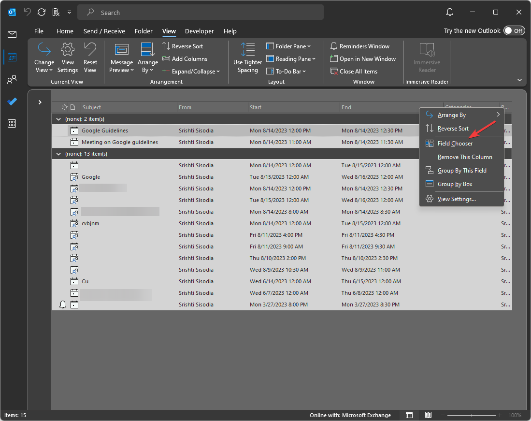This screenshot has height=421, width=531.
Task: Open Mail from the left sidebar
Action: 12,34
